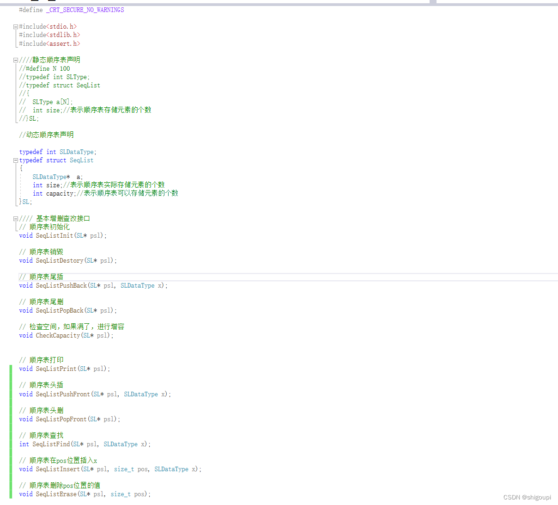Click the 顺序表查找 comment line
This screenshot has height=505, width=558.
41,436
